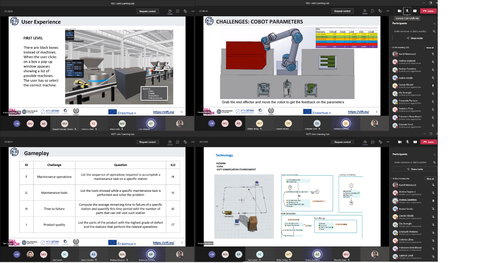Mute all participants in the Technology window

430,179
